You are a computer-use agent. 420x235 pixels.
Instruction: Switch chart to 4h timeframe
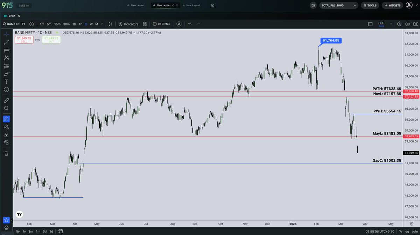point(80,24)
